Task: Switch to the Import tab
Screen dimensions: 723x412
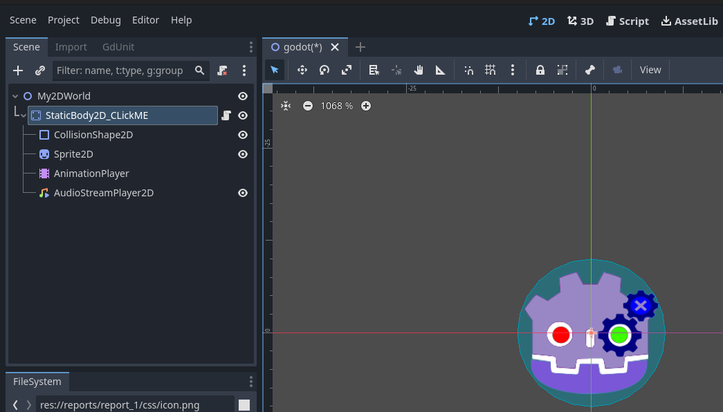Action: click(x=71, y=47)
